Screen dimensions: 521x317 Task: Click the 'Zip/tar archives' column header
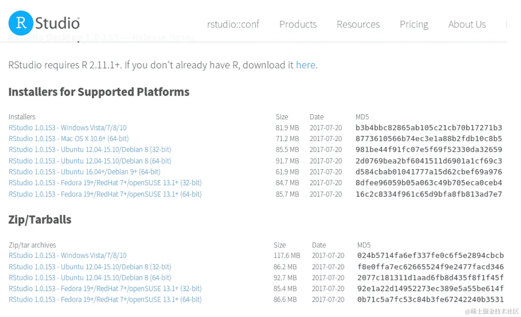pos(32,245)
